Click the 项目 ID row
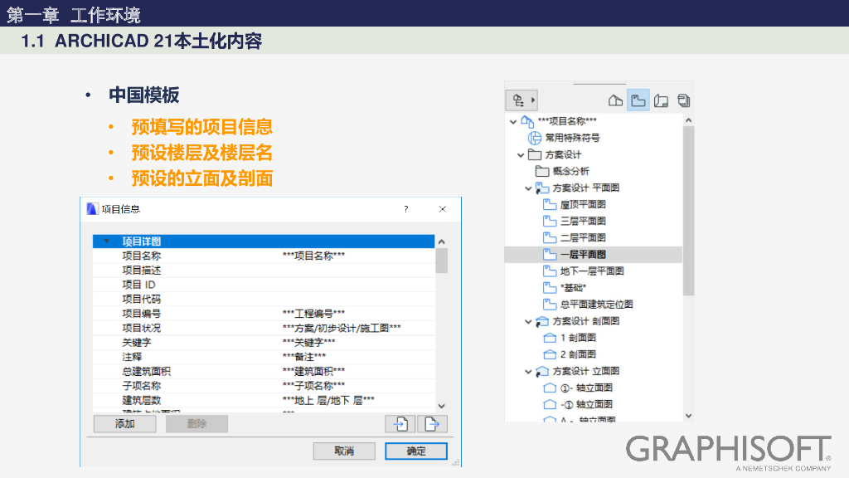Viewport: 849px width, 478px height. (x=264, y=285)
